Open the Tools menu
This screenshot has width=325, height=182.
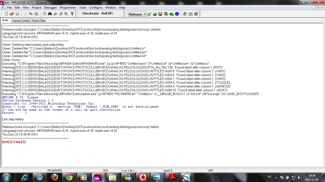(83, 8)
